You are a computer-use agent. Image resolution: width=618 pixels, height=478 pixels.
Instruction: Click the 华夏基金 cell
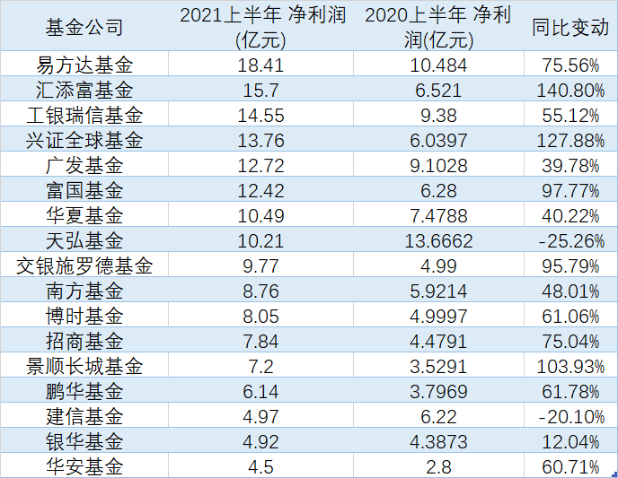[84, 214]
